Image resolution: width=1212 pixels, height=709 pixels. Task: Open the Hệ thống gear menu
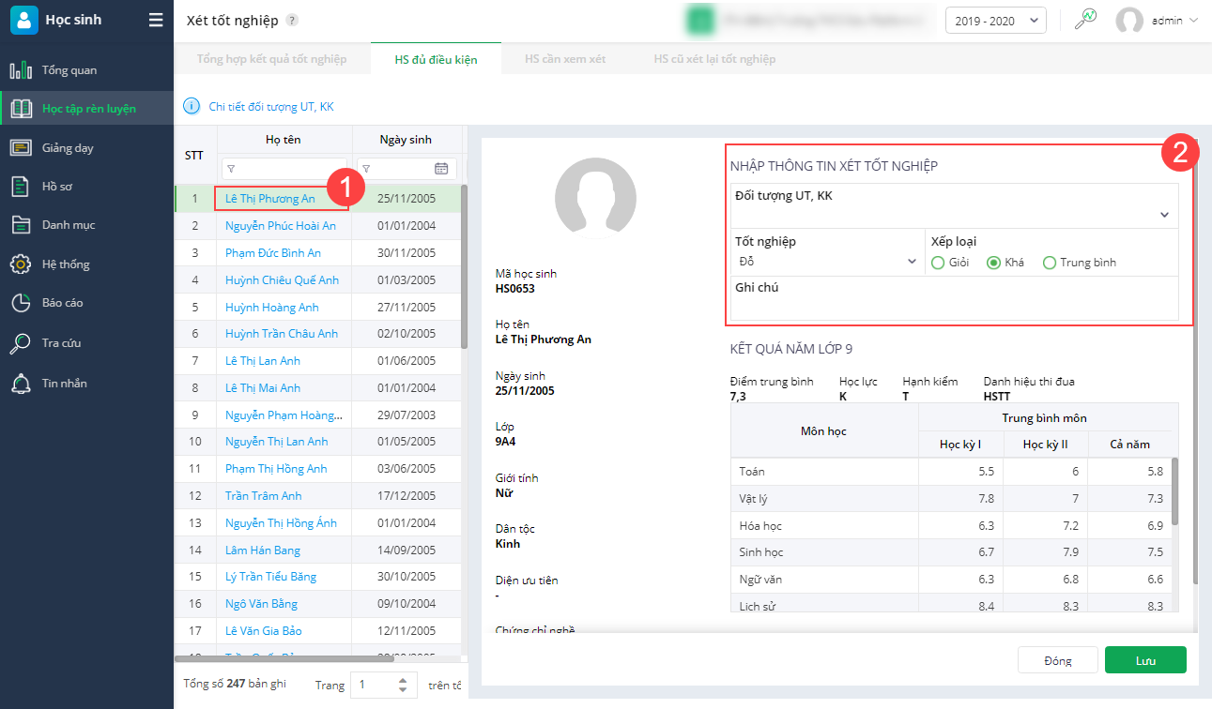click(x=65, y=264)
